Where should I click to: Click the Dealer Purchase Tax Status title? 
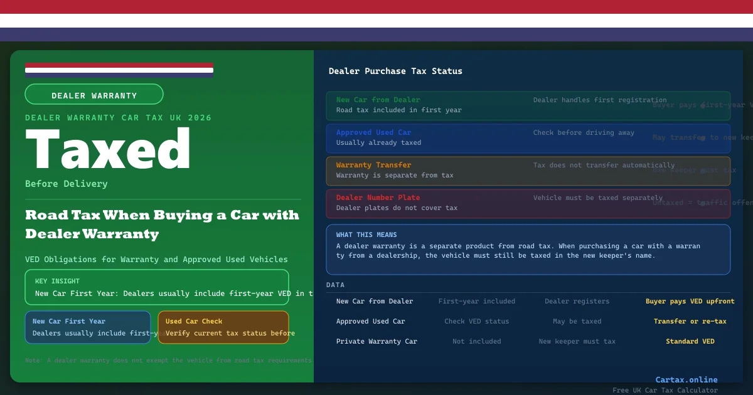tap(395, 71)
